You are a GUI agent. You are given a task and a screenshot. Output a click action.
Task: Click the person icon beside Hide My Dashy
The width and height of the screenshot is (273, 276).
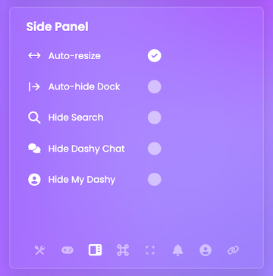[34, 180]
